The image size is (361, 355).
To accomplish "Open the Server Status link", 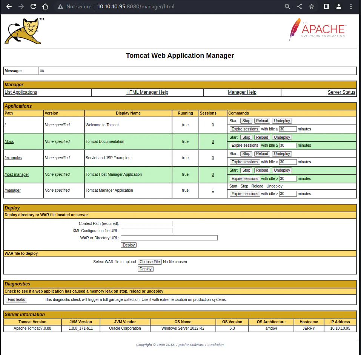I will (x=341, y=92).
